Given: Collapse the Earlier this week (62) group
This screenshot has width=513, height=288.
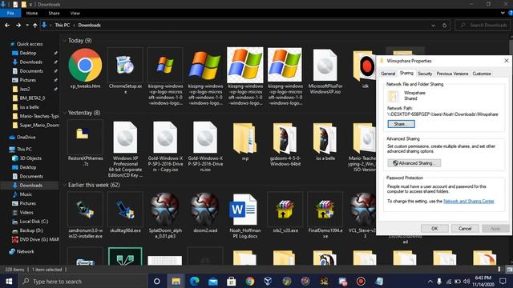Looking at the screenshot, I should pos(65,185).
